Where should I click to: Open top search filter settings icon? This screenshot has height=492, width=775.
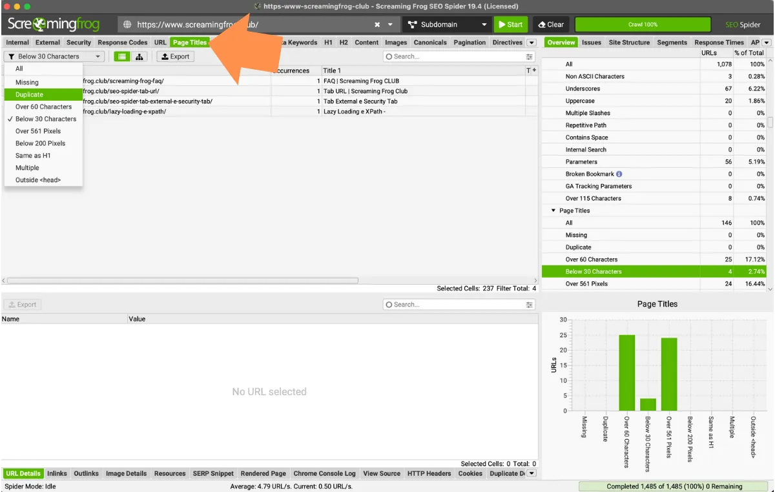point(530,57)
